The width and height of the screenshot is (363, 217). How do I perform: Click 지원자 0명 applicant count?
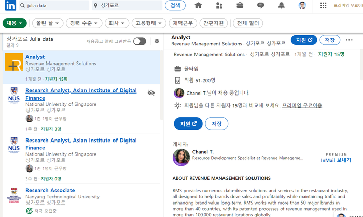coord(51,179)
